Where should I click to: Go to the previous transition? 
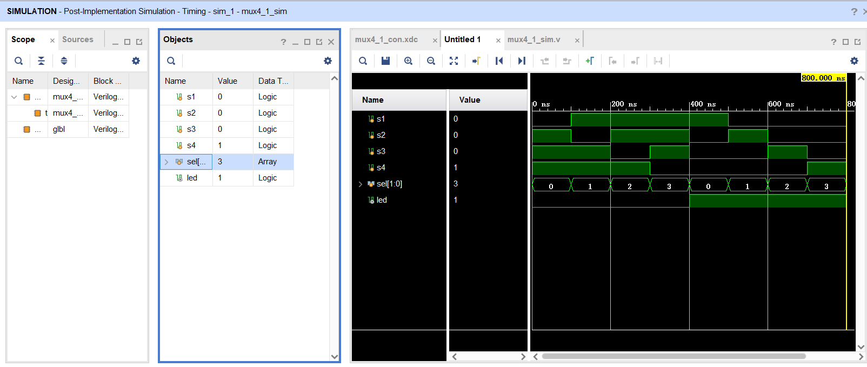pyautogui.click(x=544, y=61)
